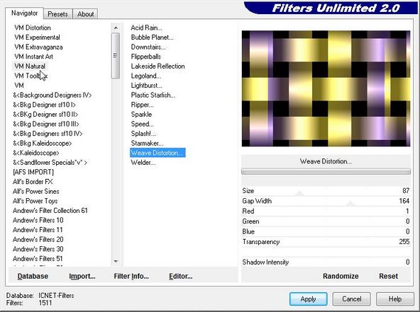Select Sandflower Specials category

click(50, 163)
